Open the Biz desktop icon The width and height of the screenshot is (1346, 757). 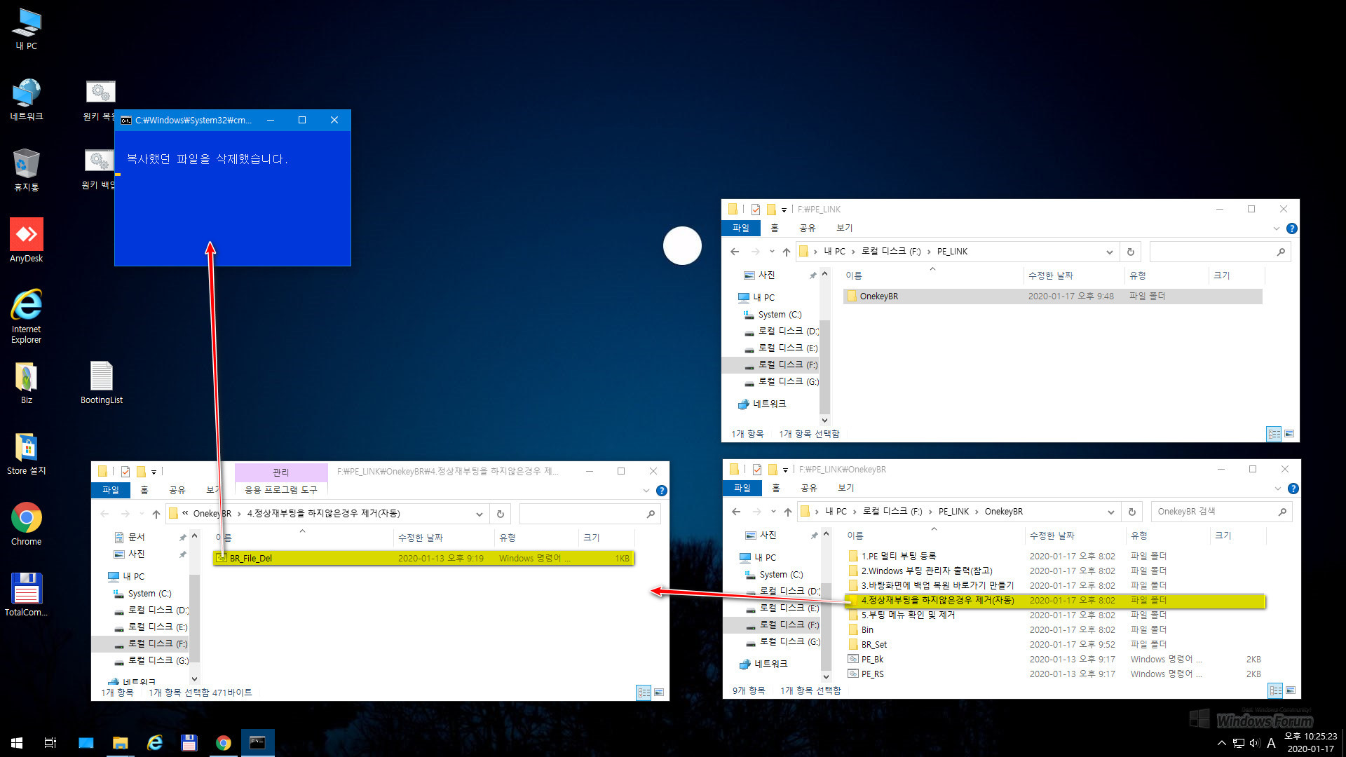27,383
